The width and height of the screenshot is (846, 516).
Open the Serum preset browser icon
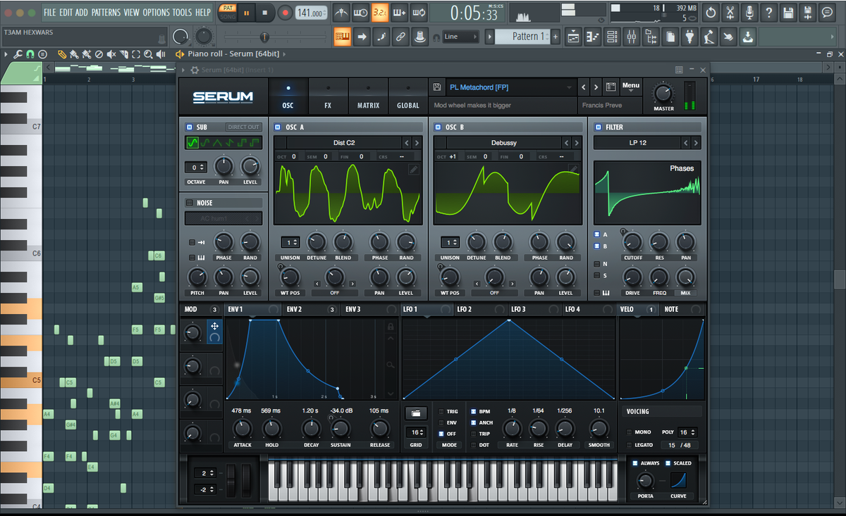tap(611, 87)
